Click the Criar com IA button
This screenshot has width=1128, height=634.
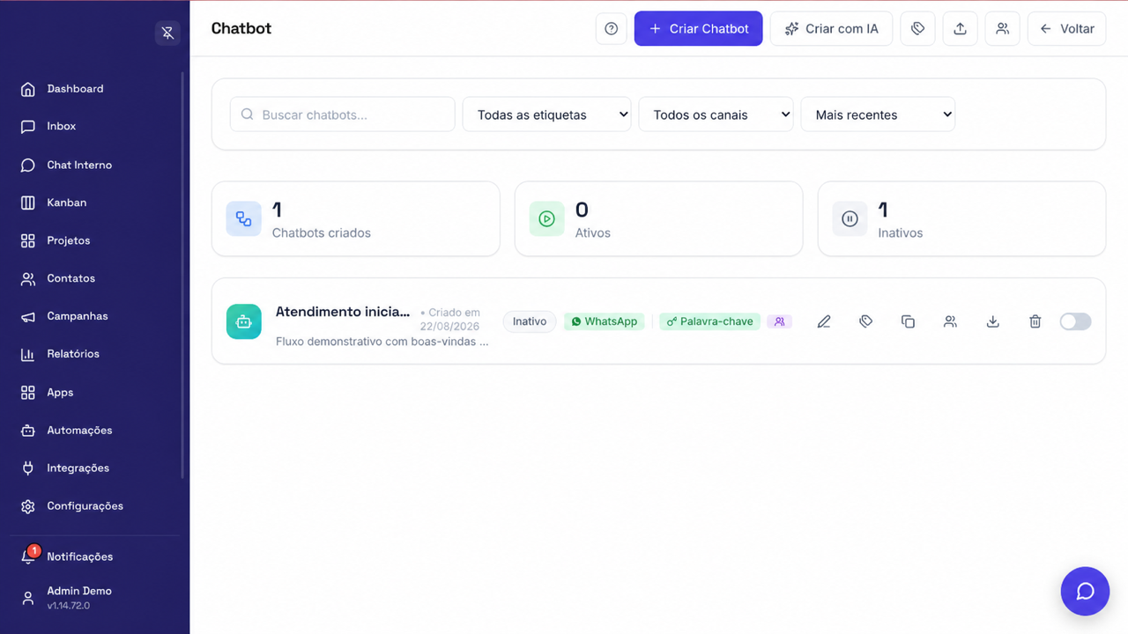click(x=831, y=28)
